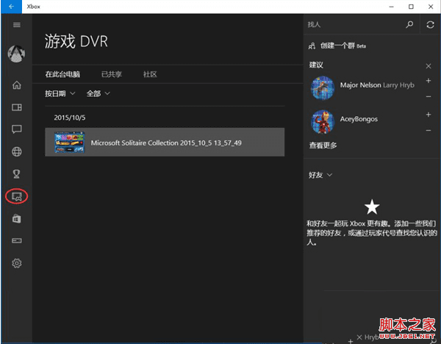
Task: Switch to the 在此台电脑 tab
Action: point(62,74)
